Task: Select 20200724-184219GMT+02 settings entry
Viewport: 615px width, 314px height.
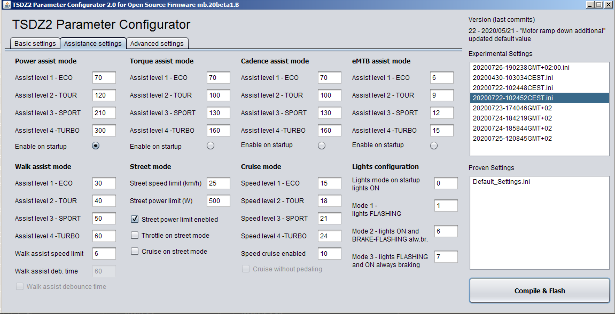Action: click(540, 118)
